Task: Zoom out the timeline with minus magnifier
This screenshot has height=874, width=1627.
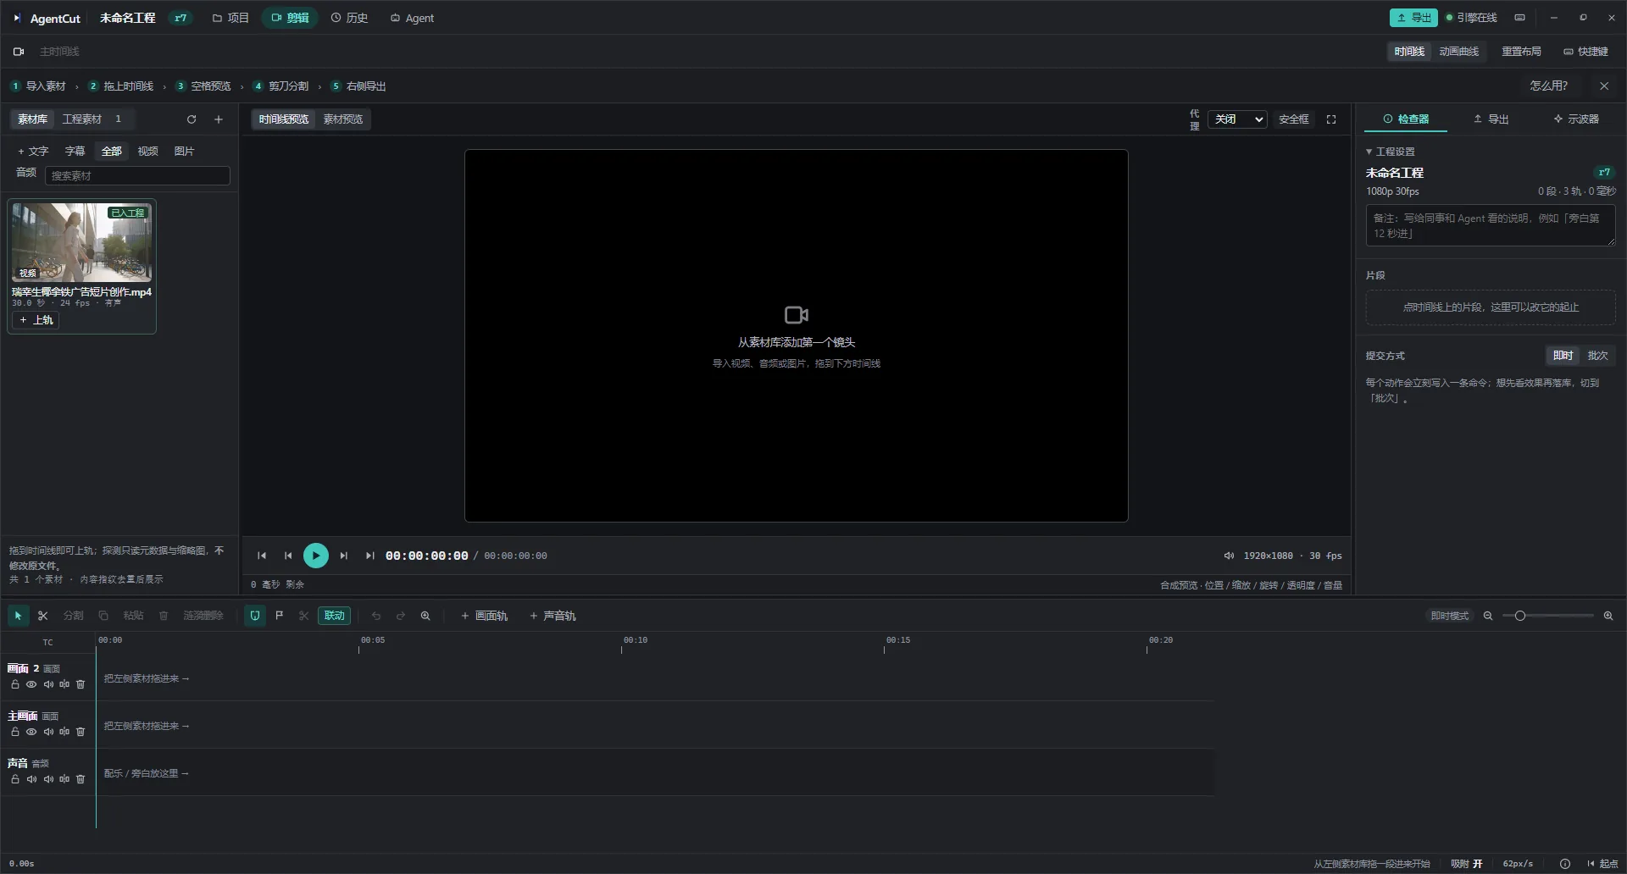Action: click(x=1488, y=616)
